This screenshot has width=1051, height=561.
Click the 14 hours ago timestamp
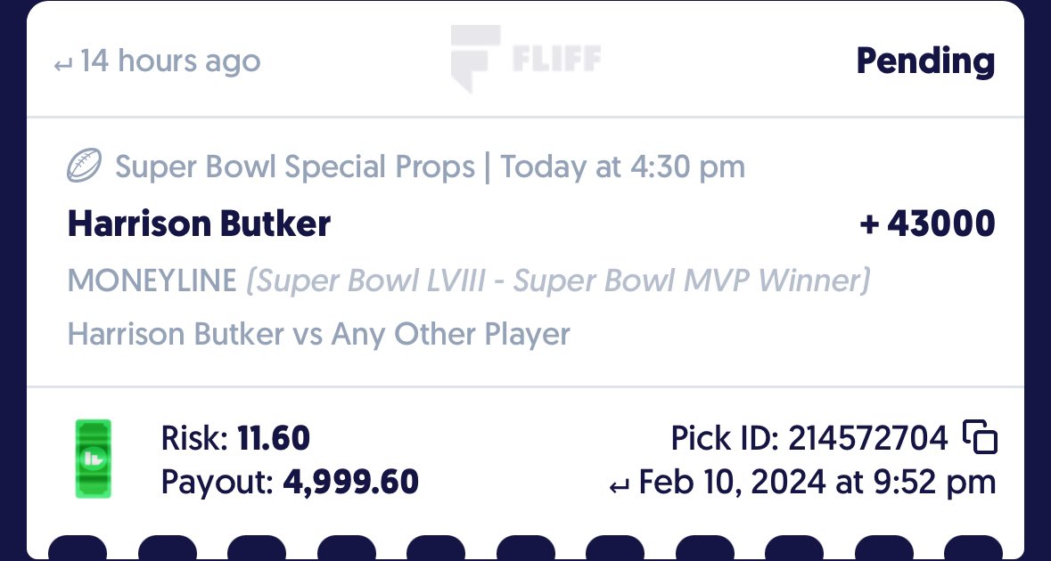point(170,61)
